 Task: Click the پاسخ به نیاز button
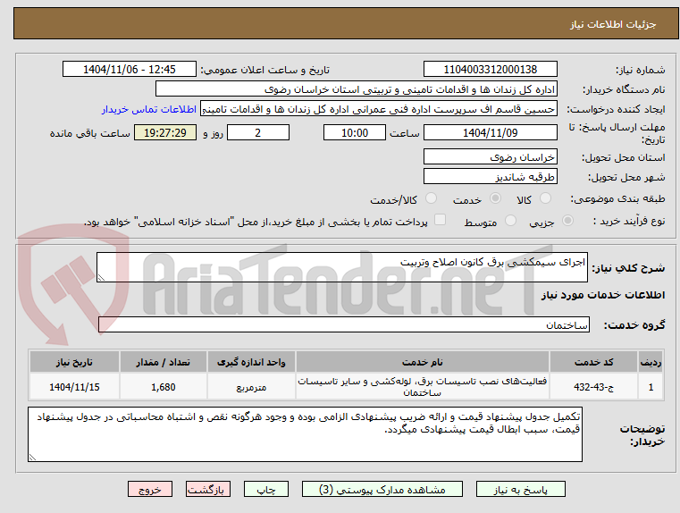click(x=520, y=489)
